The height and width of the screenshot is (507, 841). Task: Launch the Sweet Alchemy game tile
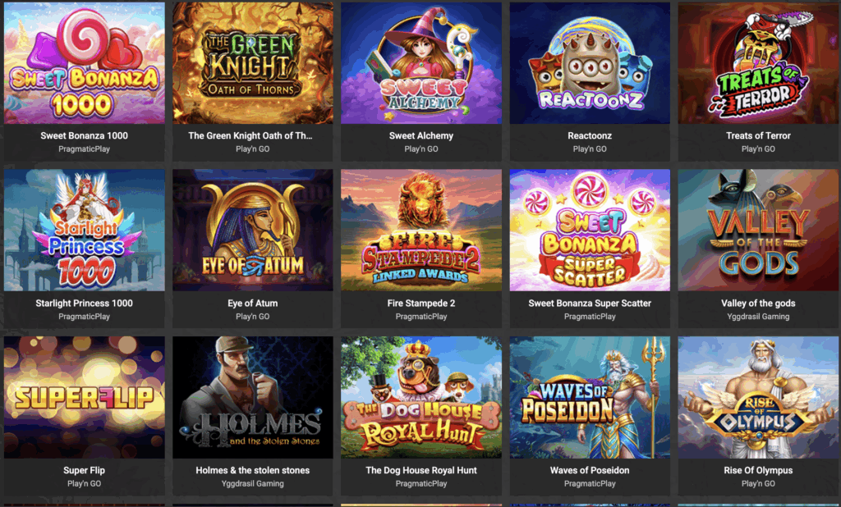pyautogui.click(x=421, y=62)
